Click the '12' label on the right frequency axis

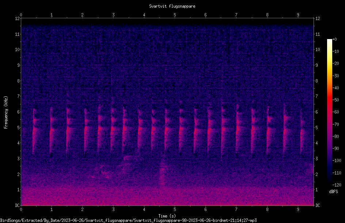318,19
